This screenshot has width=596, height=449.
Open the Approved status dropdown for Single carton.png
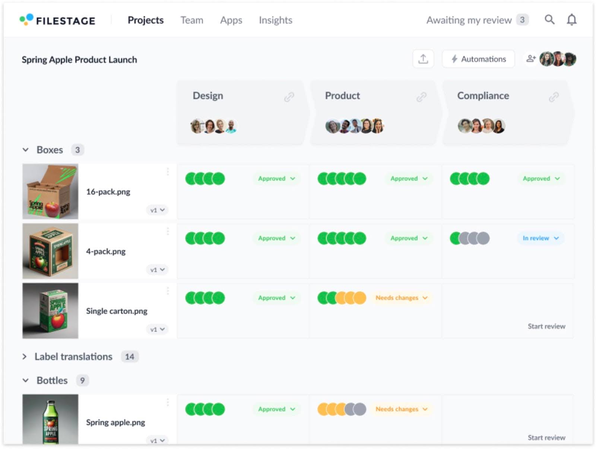click(x=276, y=297)
